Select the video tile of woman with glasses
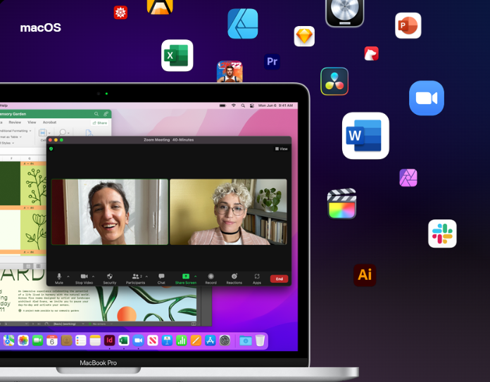Viewport: 490px width, 382px height. [228, 212]
